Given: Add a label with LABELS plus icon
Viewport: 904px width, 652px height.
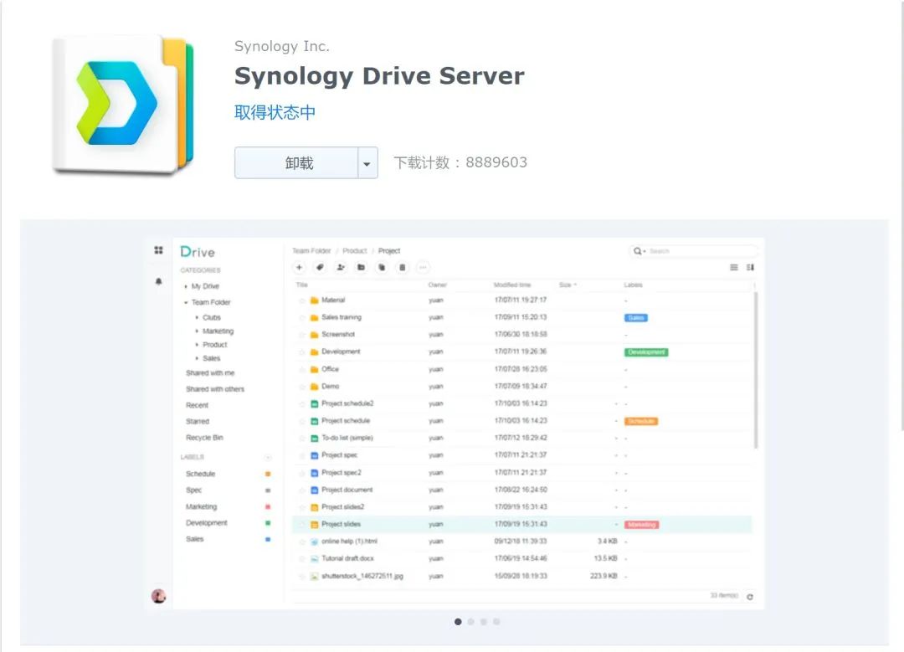Looking at the screenshot, I should tap(268, 458).
